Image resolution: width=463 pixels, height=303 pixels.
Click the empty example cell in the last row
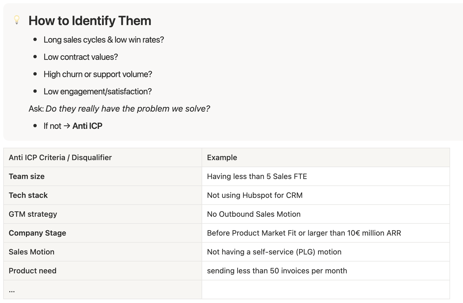(x=326, y=290)
